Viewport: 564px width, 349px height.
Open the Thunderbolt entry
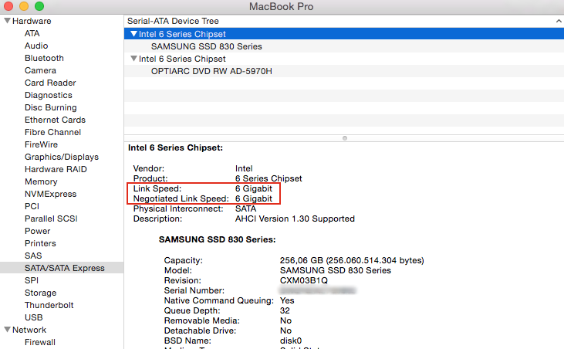click(x=49, y=305)
